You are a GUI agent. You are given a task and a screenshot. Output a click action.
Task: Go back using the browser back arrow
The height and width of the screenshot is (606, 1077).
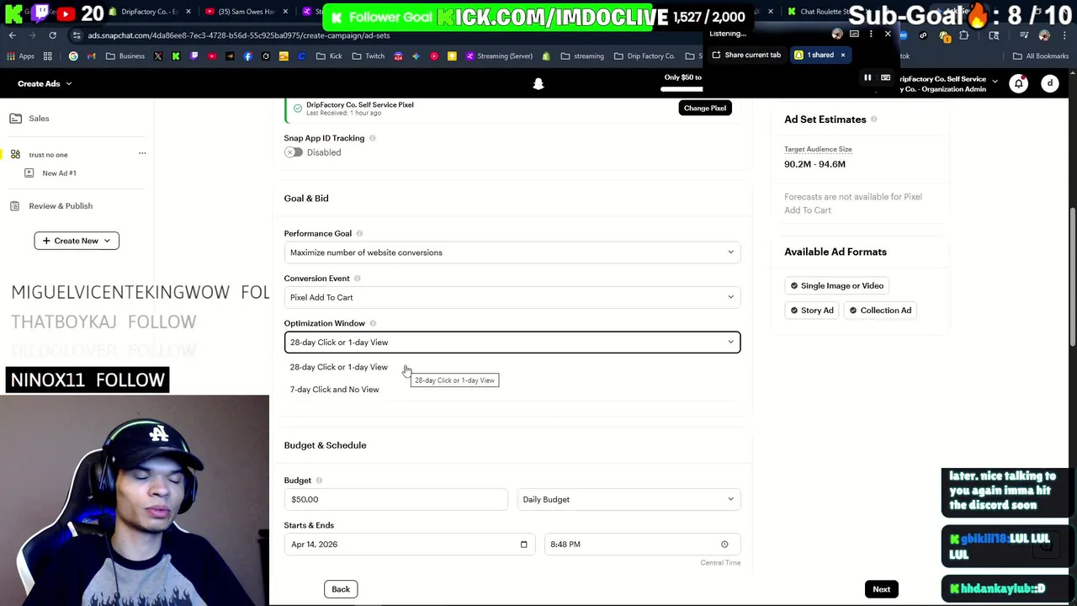tap(12, 35)
